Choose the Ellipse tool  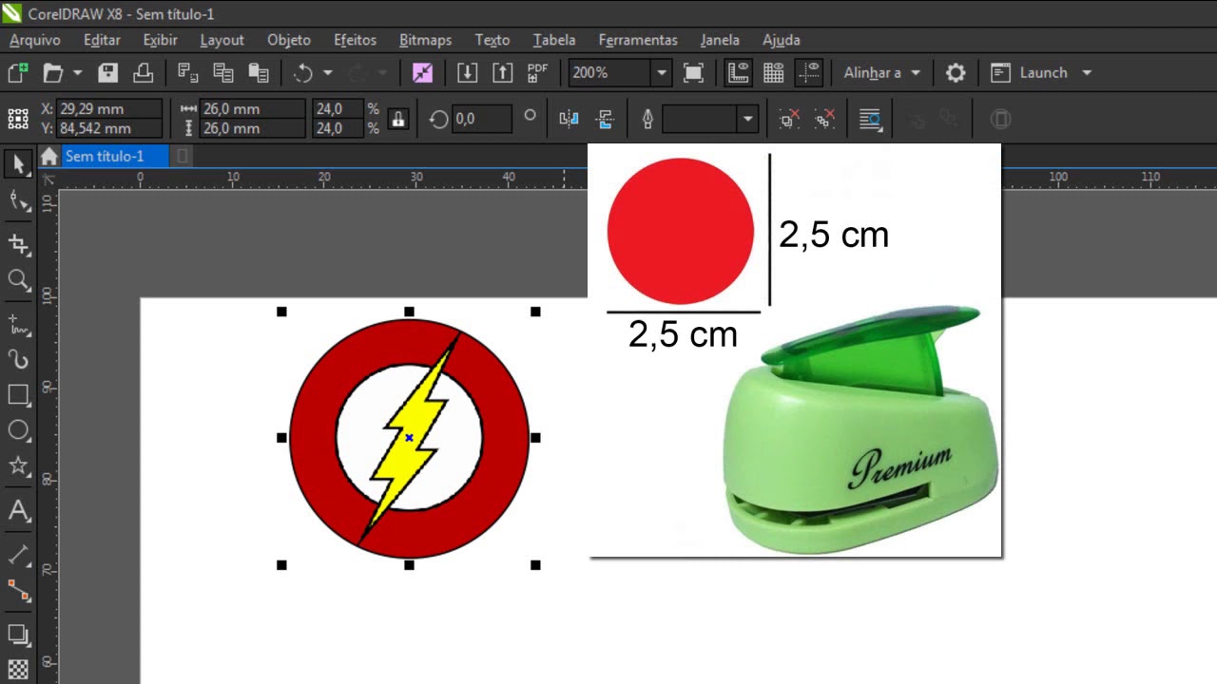tap(18, 430)
